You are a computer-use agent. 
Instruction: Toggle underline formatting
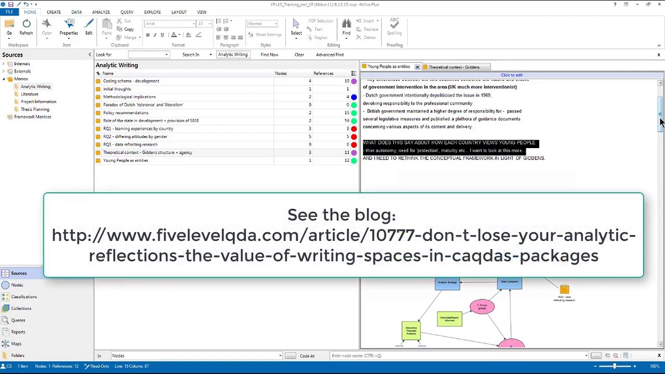coord(162,35)
